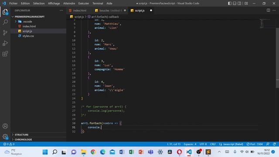The width and height of the screenshot is (279, 157).
Task: Open notifications bell in status bar
Action: 274,144
